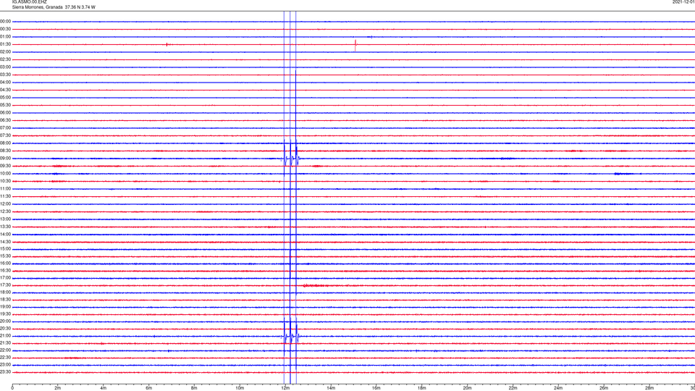
Task: Click the '6m' minute axis label
Action: (149, 388)
